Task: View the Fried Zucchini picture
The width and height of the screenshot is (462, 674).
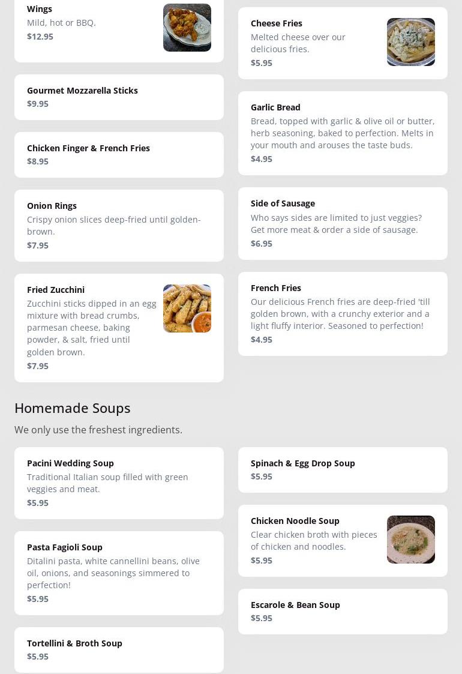Action: click(187, 308)
